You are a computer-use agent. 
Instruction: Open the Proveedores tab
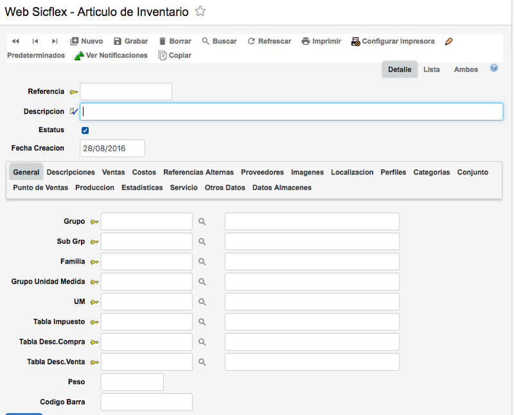point(262,172)
